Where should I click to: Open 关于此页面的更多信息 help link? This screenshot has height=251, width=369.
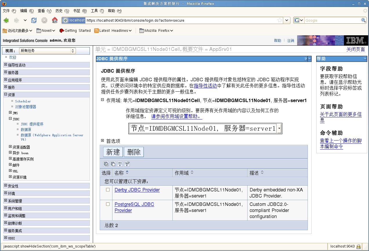[341, 117]
